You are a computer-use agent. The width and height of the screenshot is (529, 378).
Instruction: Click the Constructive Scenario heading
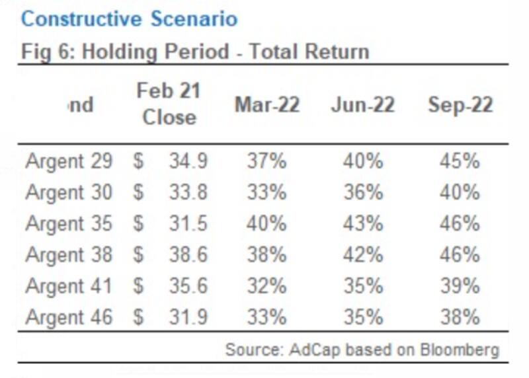coord(129,19)
